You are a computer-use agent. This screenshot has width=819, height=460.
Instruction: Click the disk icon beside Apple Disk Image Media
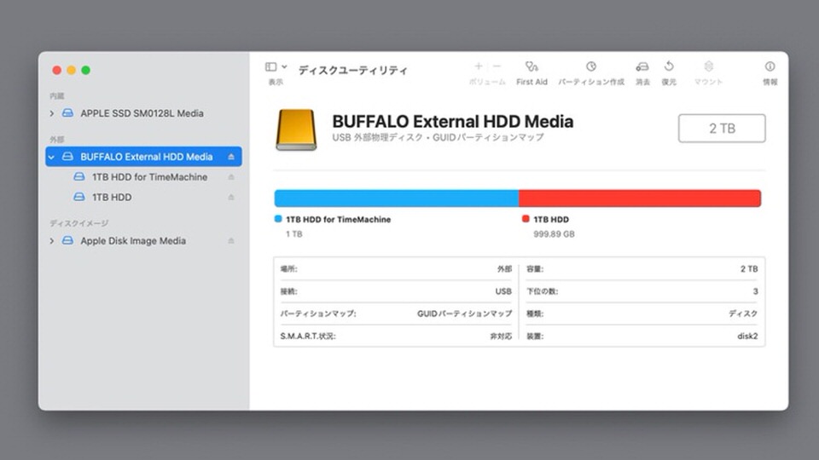click(67, 240)
